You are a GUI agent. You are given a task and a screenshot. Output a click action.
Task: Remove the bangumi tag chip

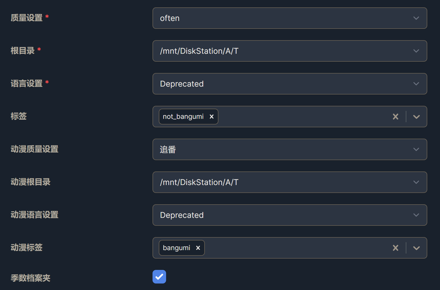(x=198, y=248)
